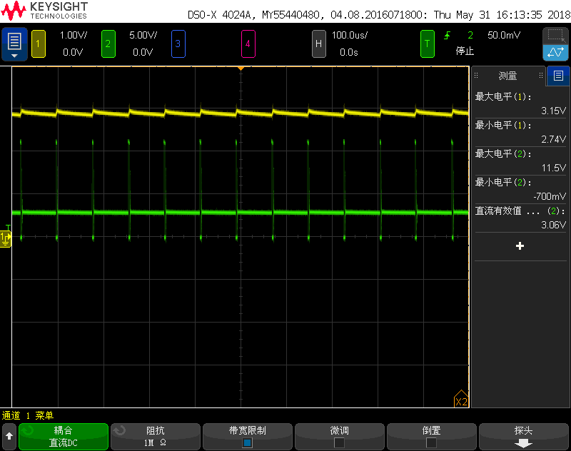The width and height of the screenshot is (571, 451).
Task: Click the plus to add a measurement
Action: pyautogui.click(x=520, y=246)
